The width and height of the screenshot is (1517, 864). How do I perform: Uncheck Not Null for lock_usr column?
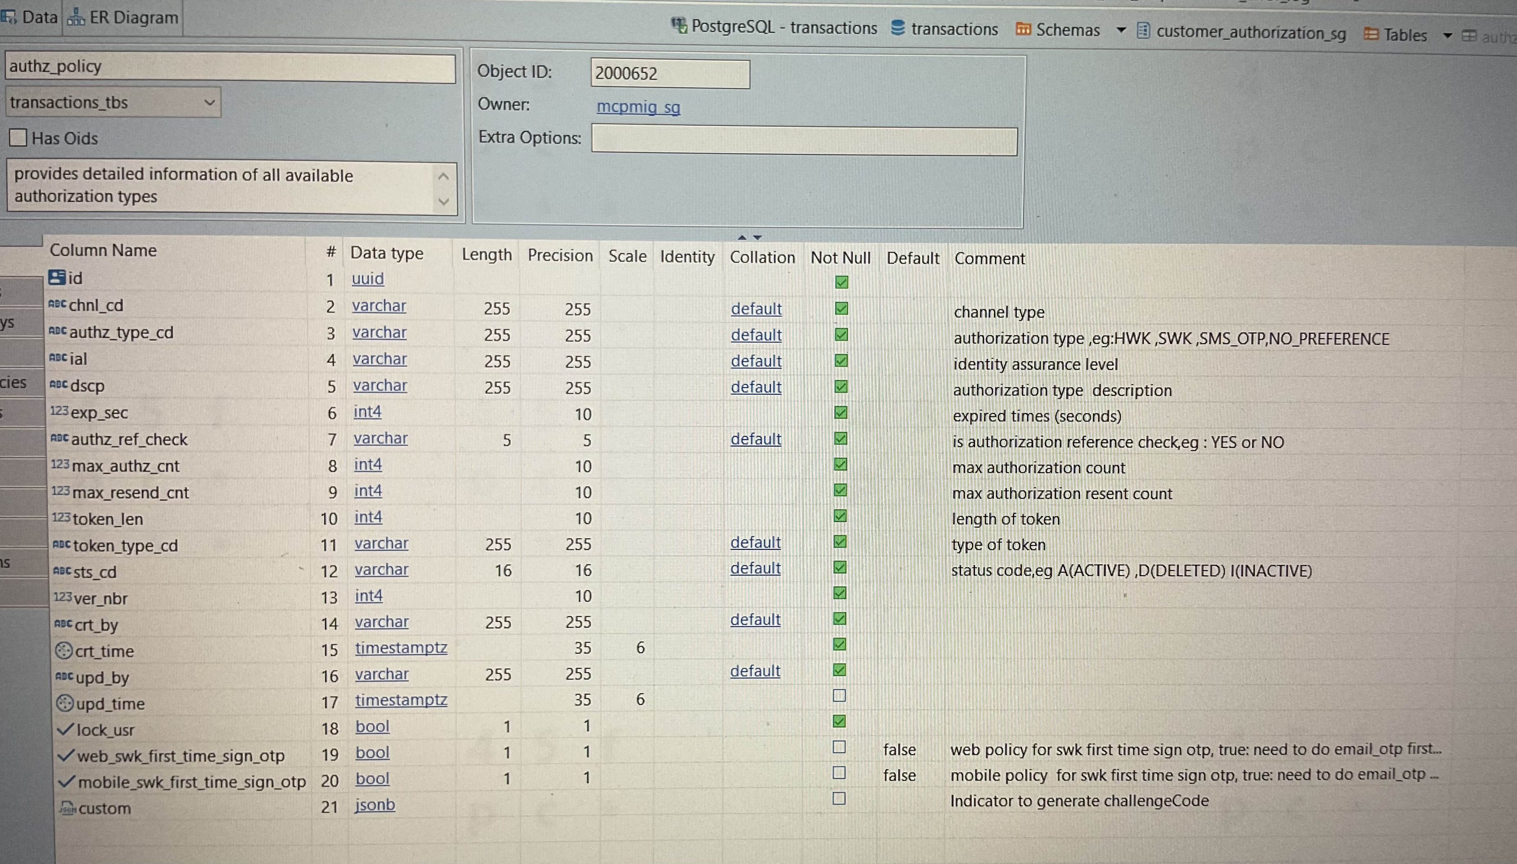click(x=839, y=721)
